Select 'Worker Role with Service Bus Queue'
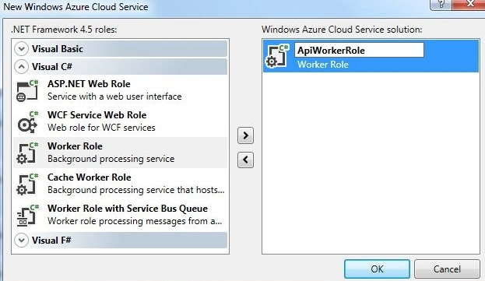 [128, 209]
